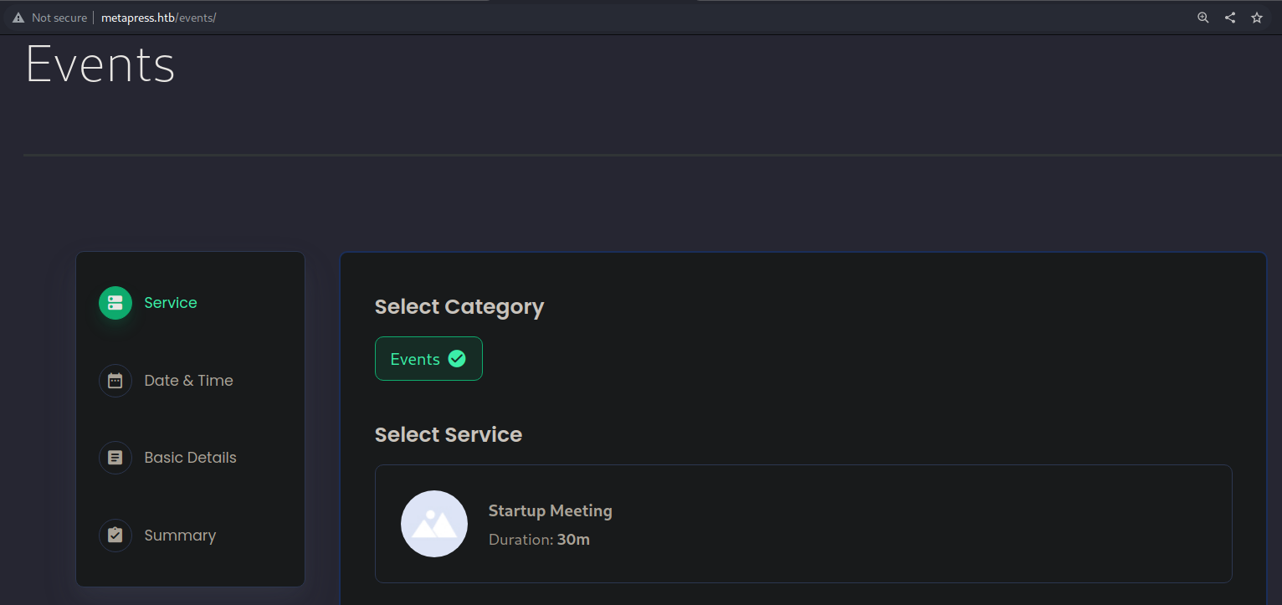
Task: Click the Events page heading
Action: (x=100, y=64)
